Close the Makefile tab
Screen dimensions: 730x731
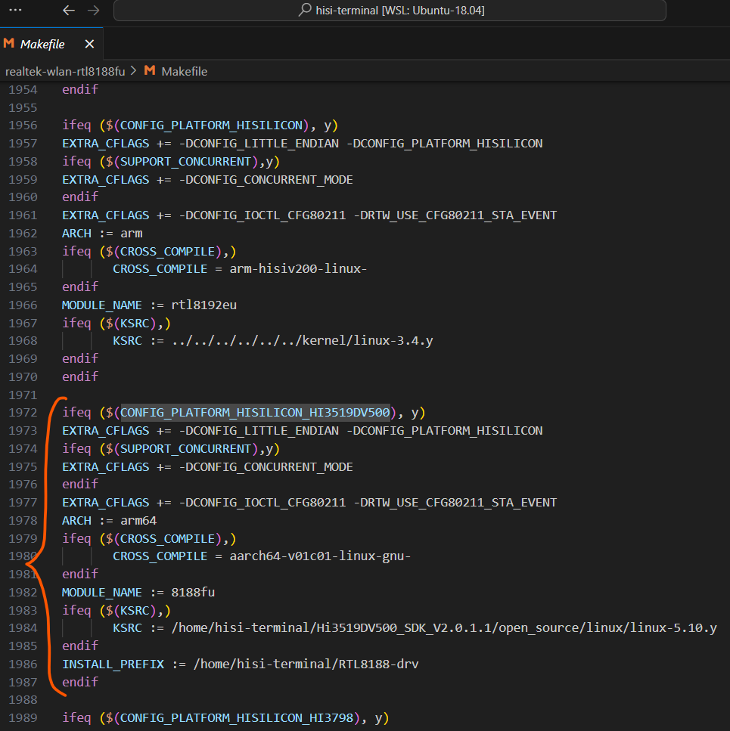click(89, 45)
